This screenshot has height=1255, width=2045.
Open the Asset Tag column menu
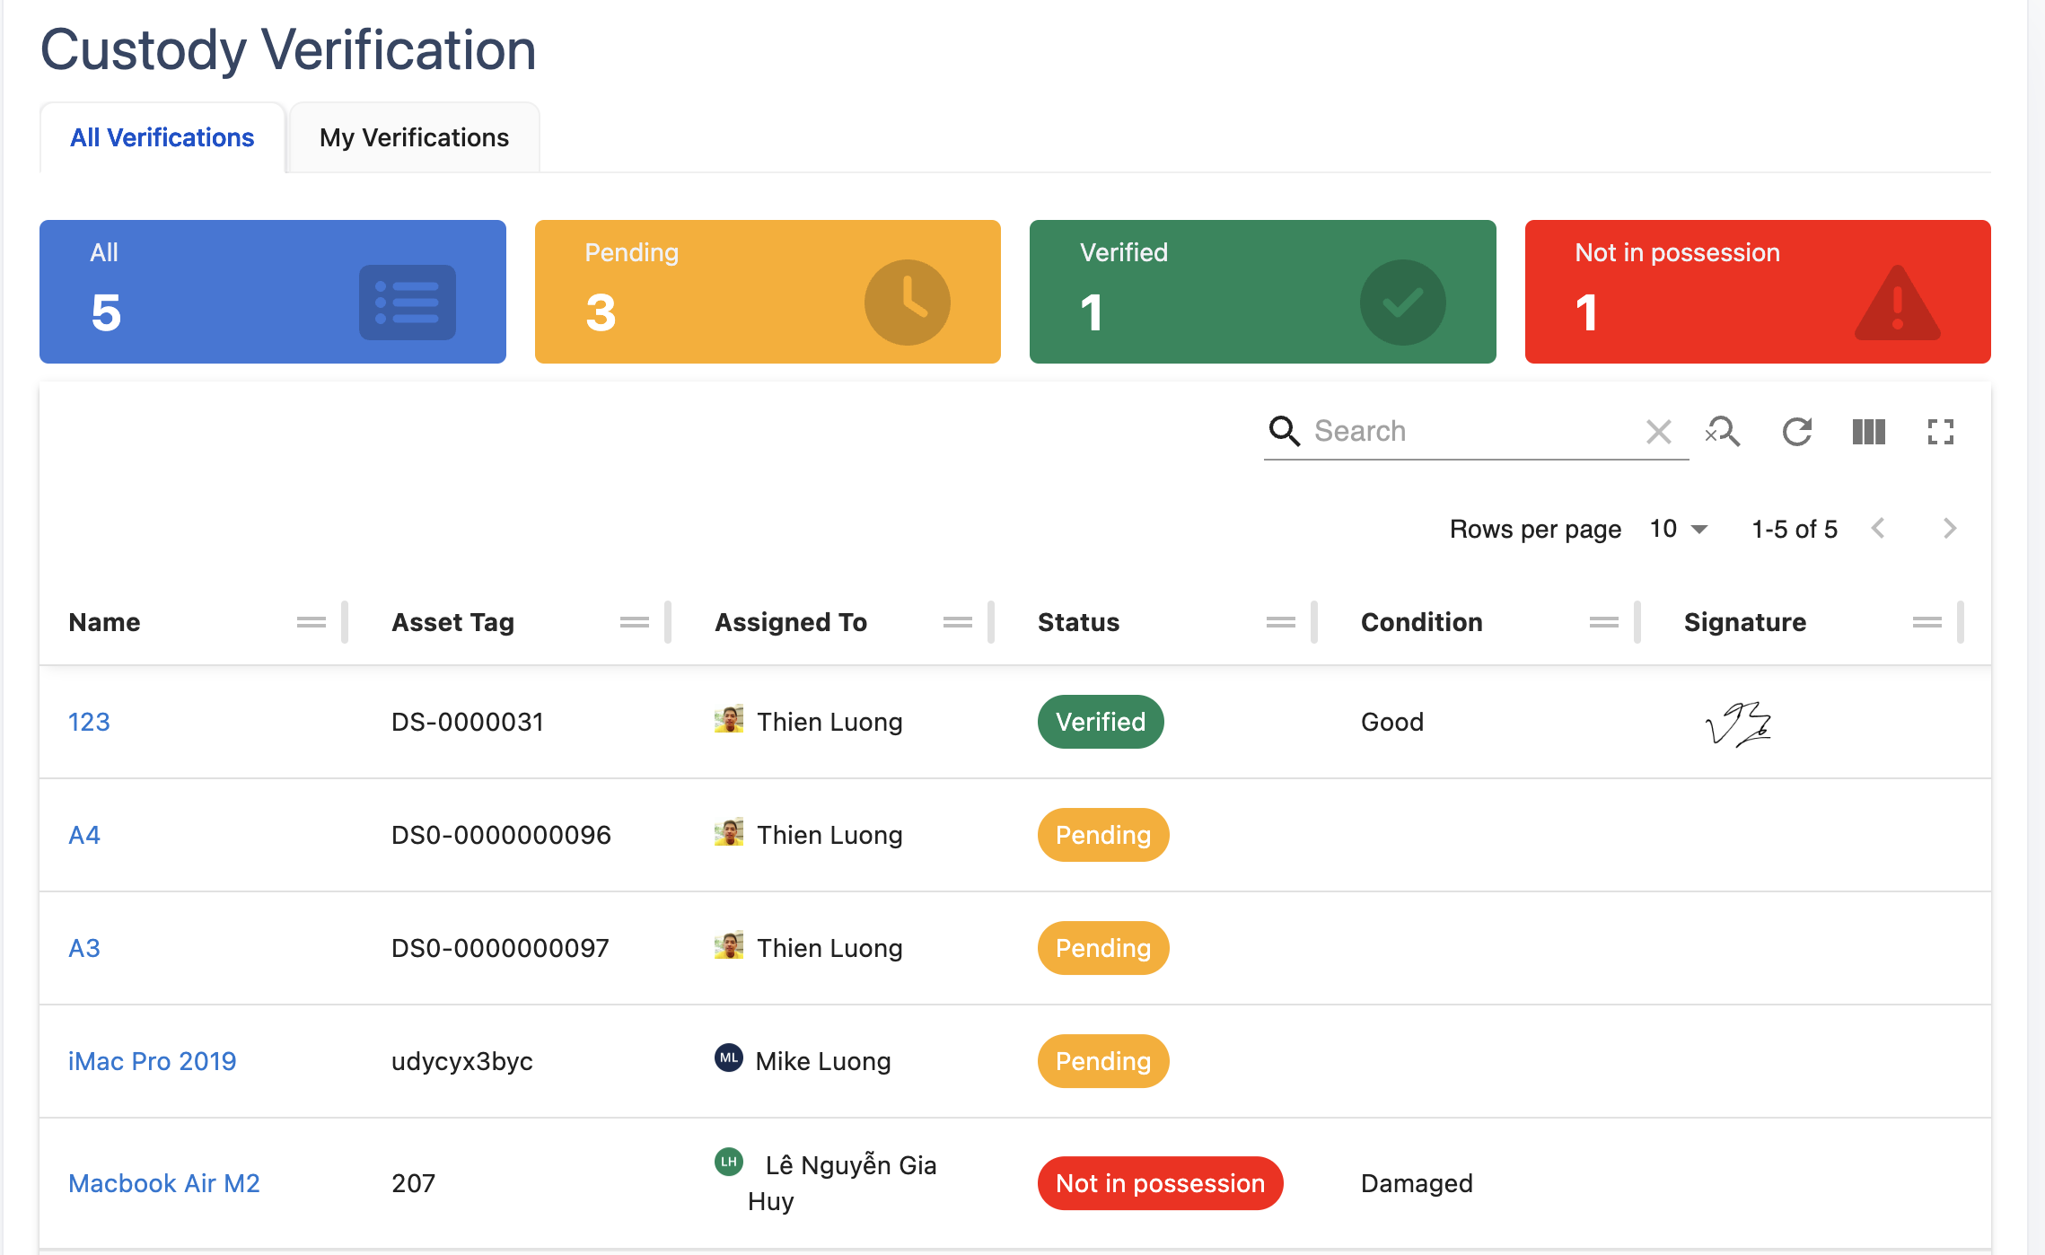634,622
